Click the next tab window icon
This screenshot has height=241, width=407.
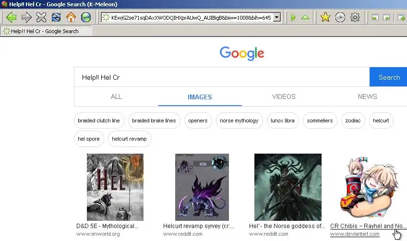coord(386,17)
